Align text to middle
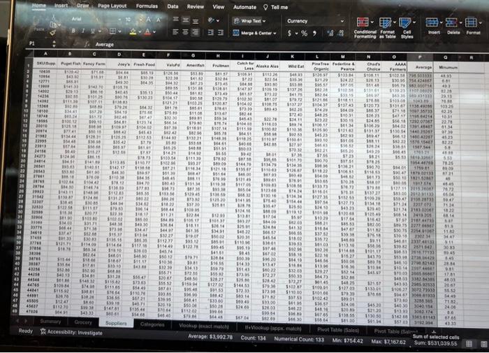This screenshot has height=353, width=489. tap(186, 20)
